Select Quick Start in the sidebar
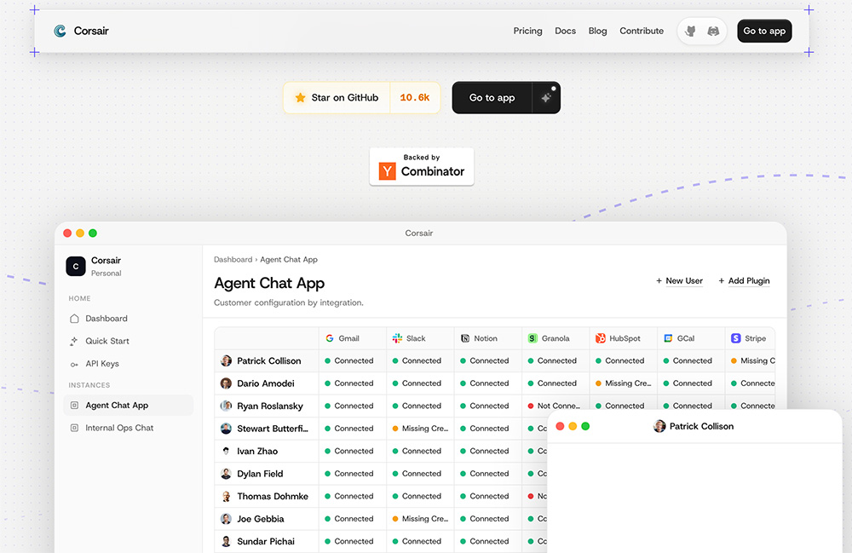This screenshot has width=852, height=553. [129, 341]
